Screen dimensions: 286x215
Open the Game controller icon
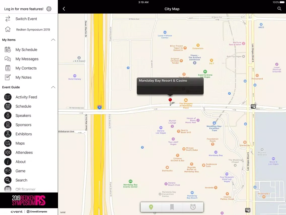tap(8, 171)
